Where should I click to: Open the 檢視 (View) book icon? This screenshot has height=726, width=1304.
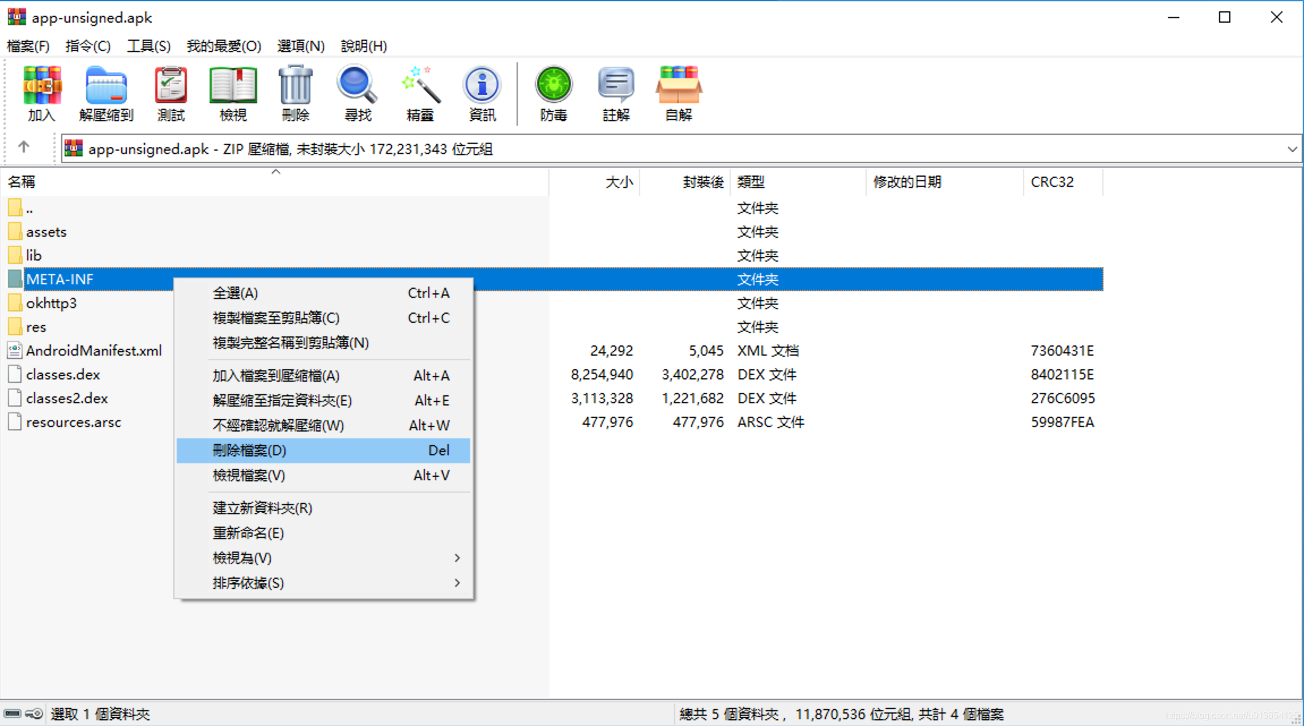(233, 92)
